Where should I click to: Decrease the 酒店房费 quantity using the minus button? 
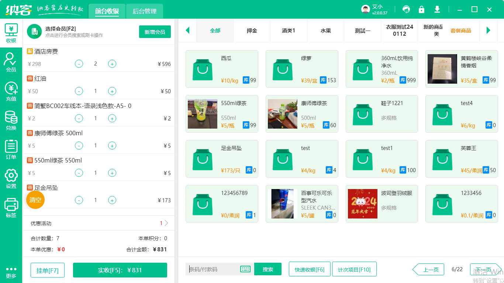click(79, 64)
